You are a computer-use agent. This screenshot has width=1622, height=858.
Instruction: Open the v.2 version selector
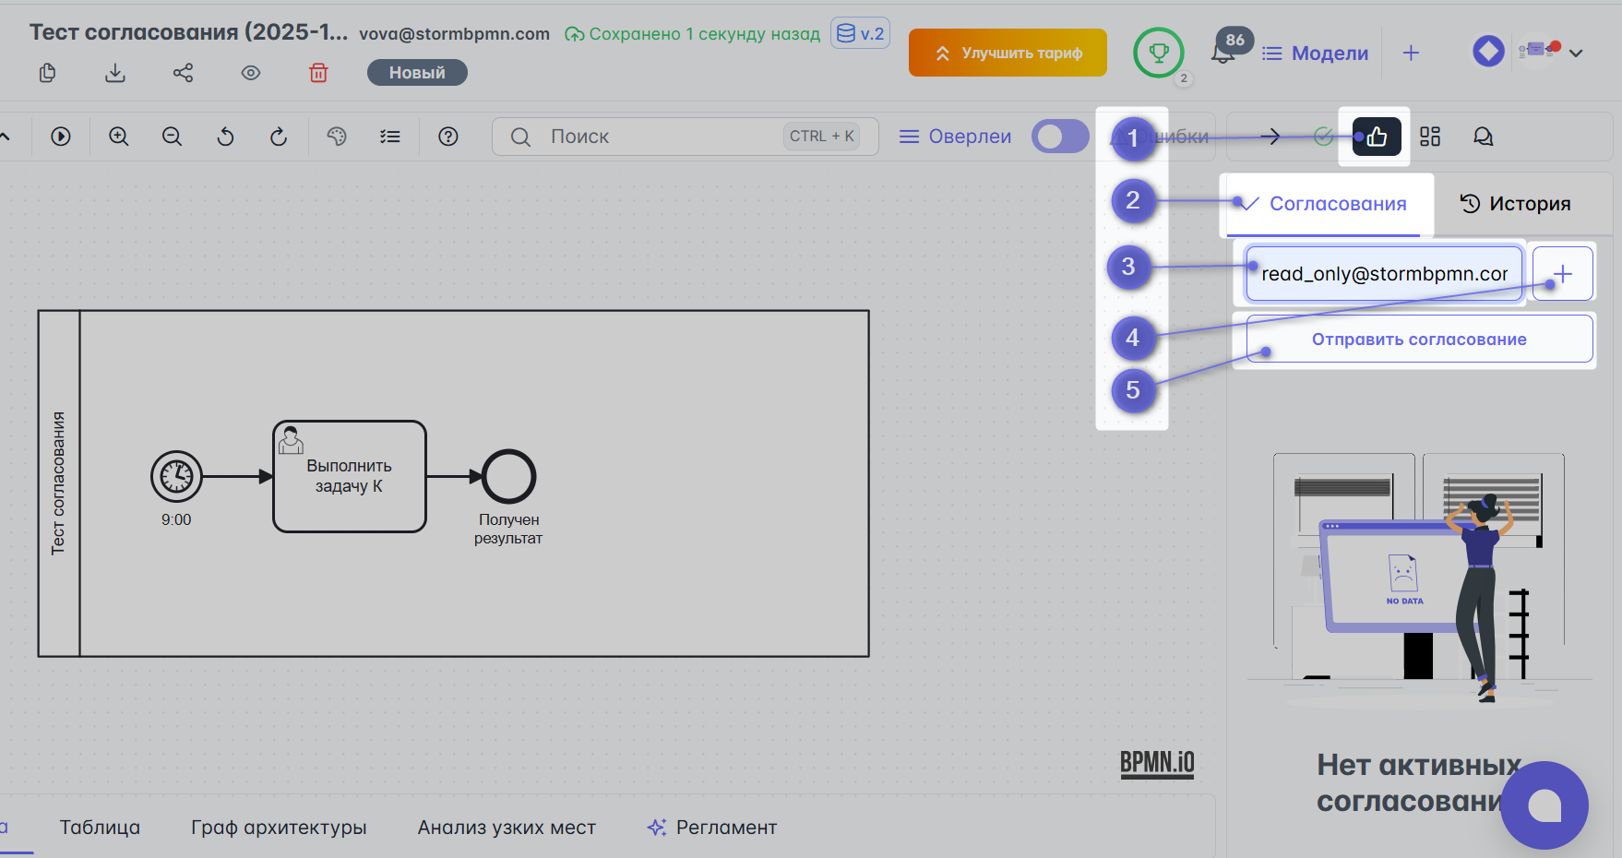pyautogui.click(x=860, y=34)
